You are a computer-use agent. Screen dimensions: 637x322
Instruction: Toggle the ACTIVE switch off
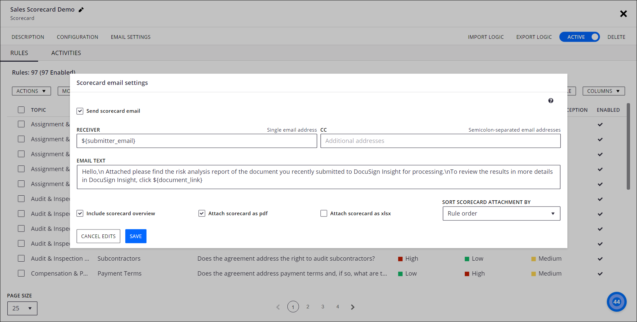click(579, 37)
